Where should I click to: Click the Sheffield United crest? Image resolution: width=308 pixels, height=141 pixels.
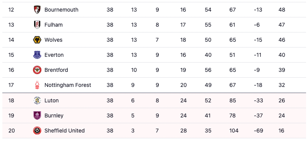pyautogui.click(x=37, y=131)
